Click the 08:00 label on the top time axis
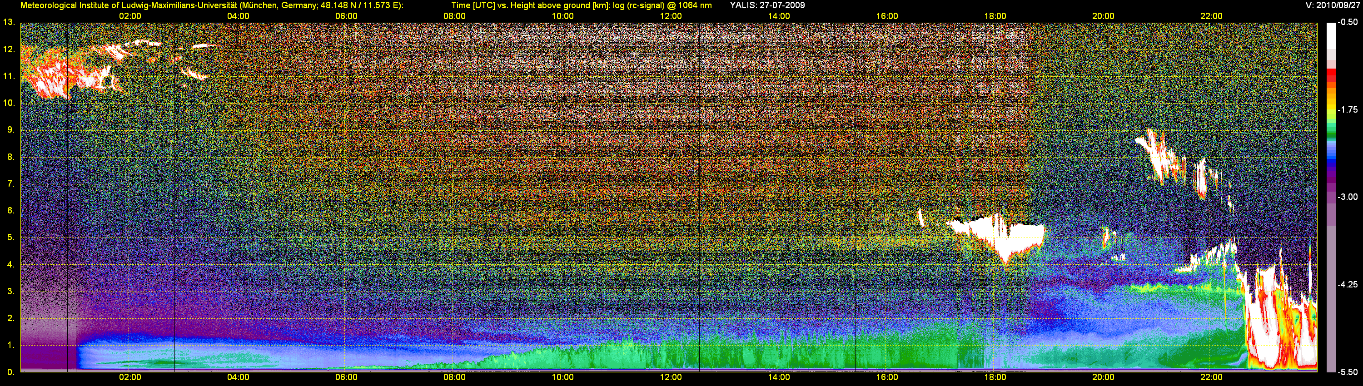The width and height of the screenshot is (1363, 386). point(454,16)
